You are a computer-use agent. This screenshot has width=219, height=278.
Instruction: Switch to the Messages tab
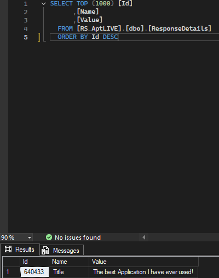pos(62,250)
